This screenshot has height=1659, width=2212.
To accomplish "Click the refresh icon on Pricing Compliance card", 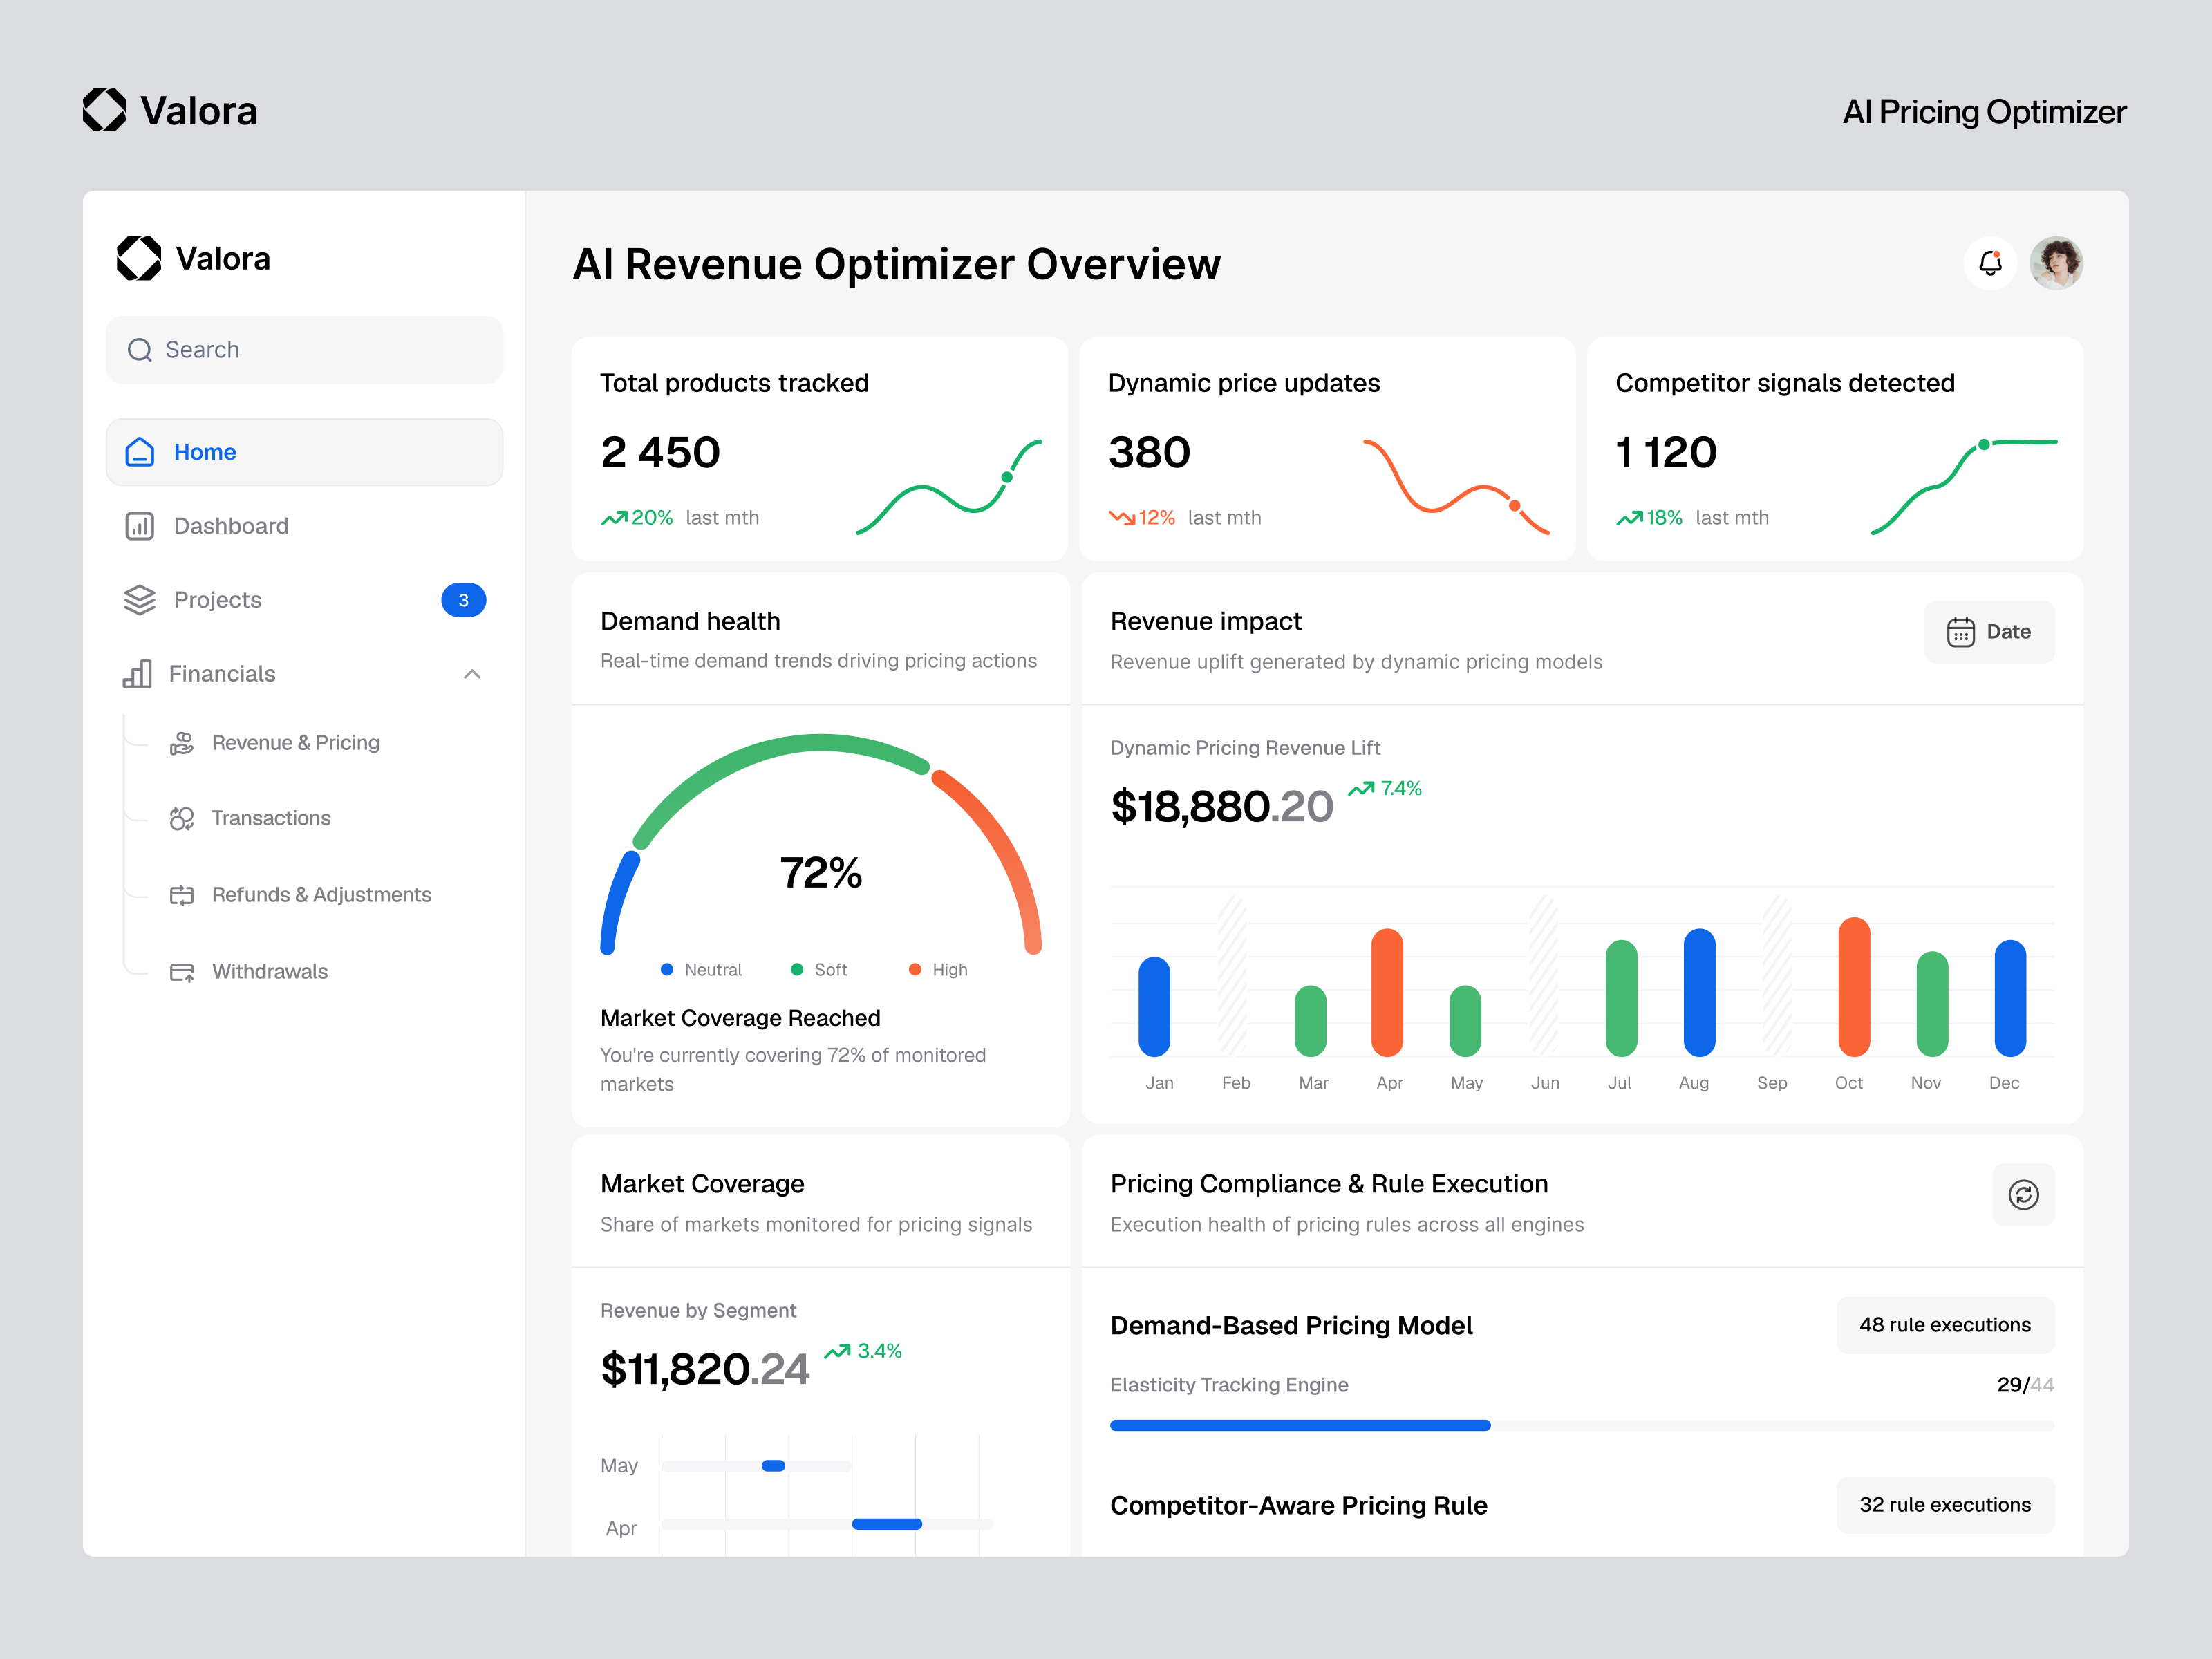I will [x=2024, y=1195].
